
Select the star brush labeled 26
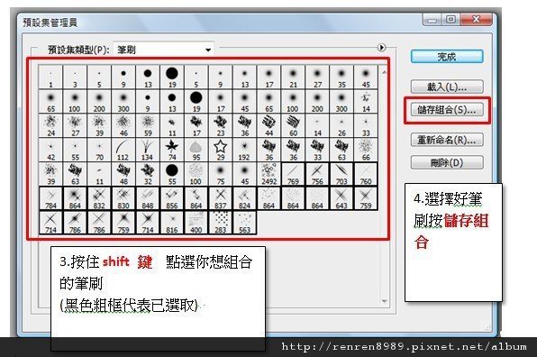(x=341, y=126)
